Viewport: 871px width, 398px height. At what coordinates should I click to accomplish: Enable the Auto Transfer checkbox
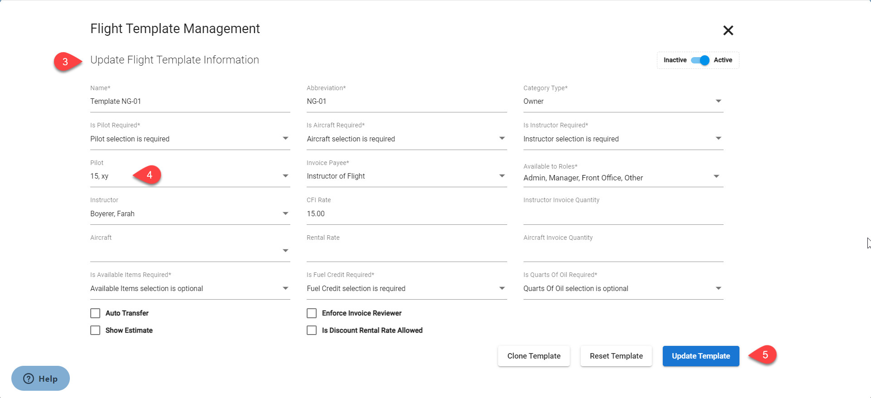[x=95, y=313]
